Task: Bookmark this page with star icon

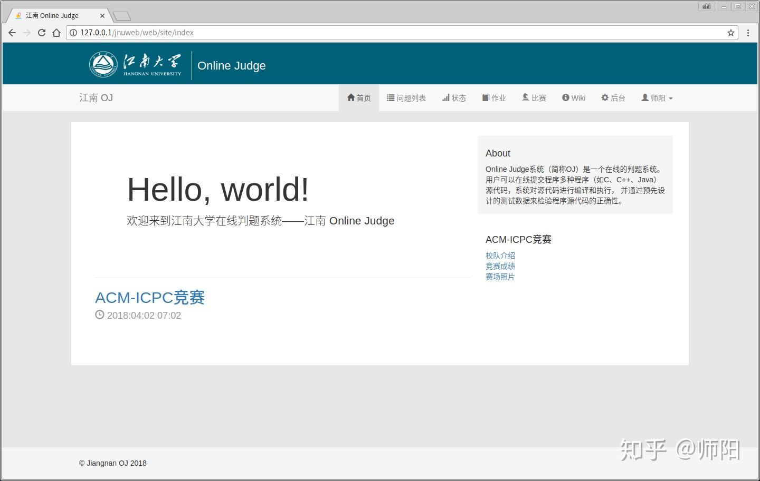Action: tap(731, 33)
